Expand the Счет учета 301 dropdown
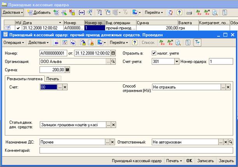 (177, 61)
